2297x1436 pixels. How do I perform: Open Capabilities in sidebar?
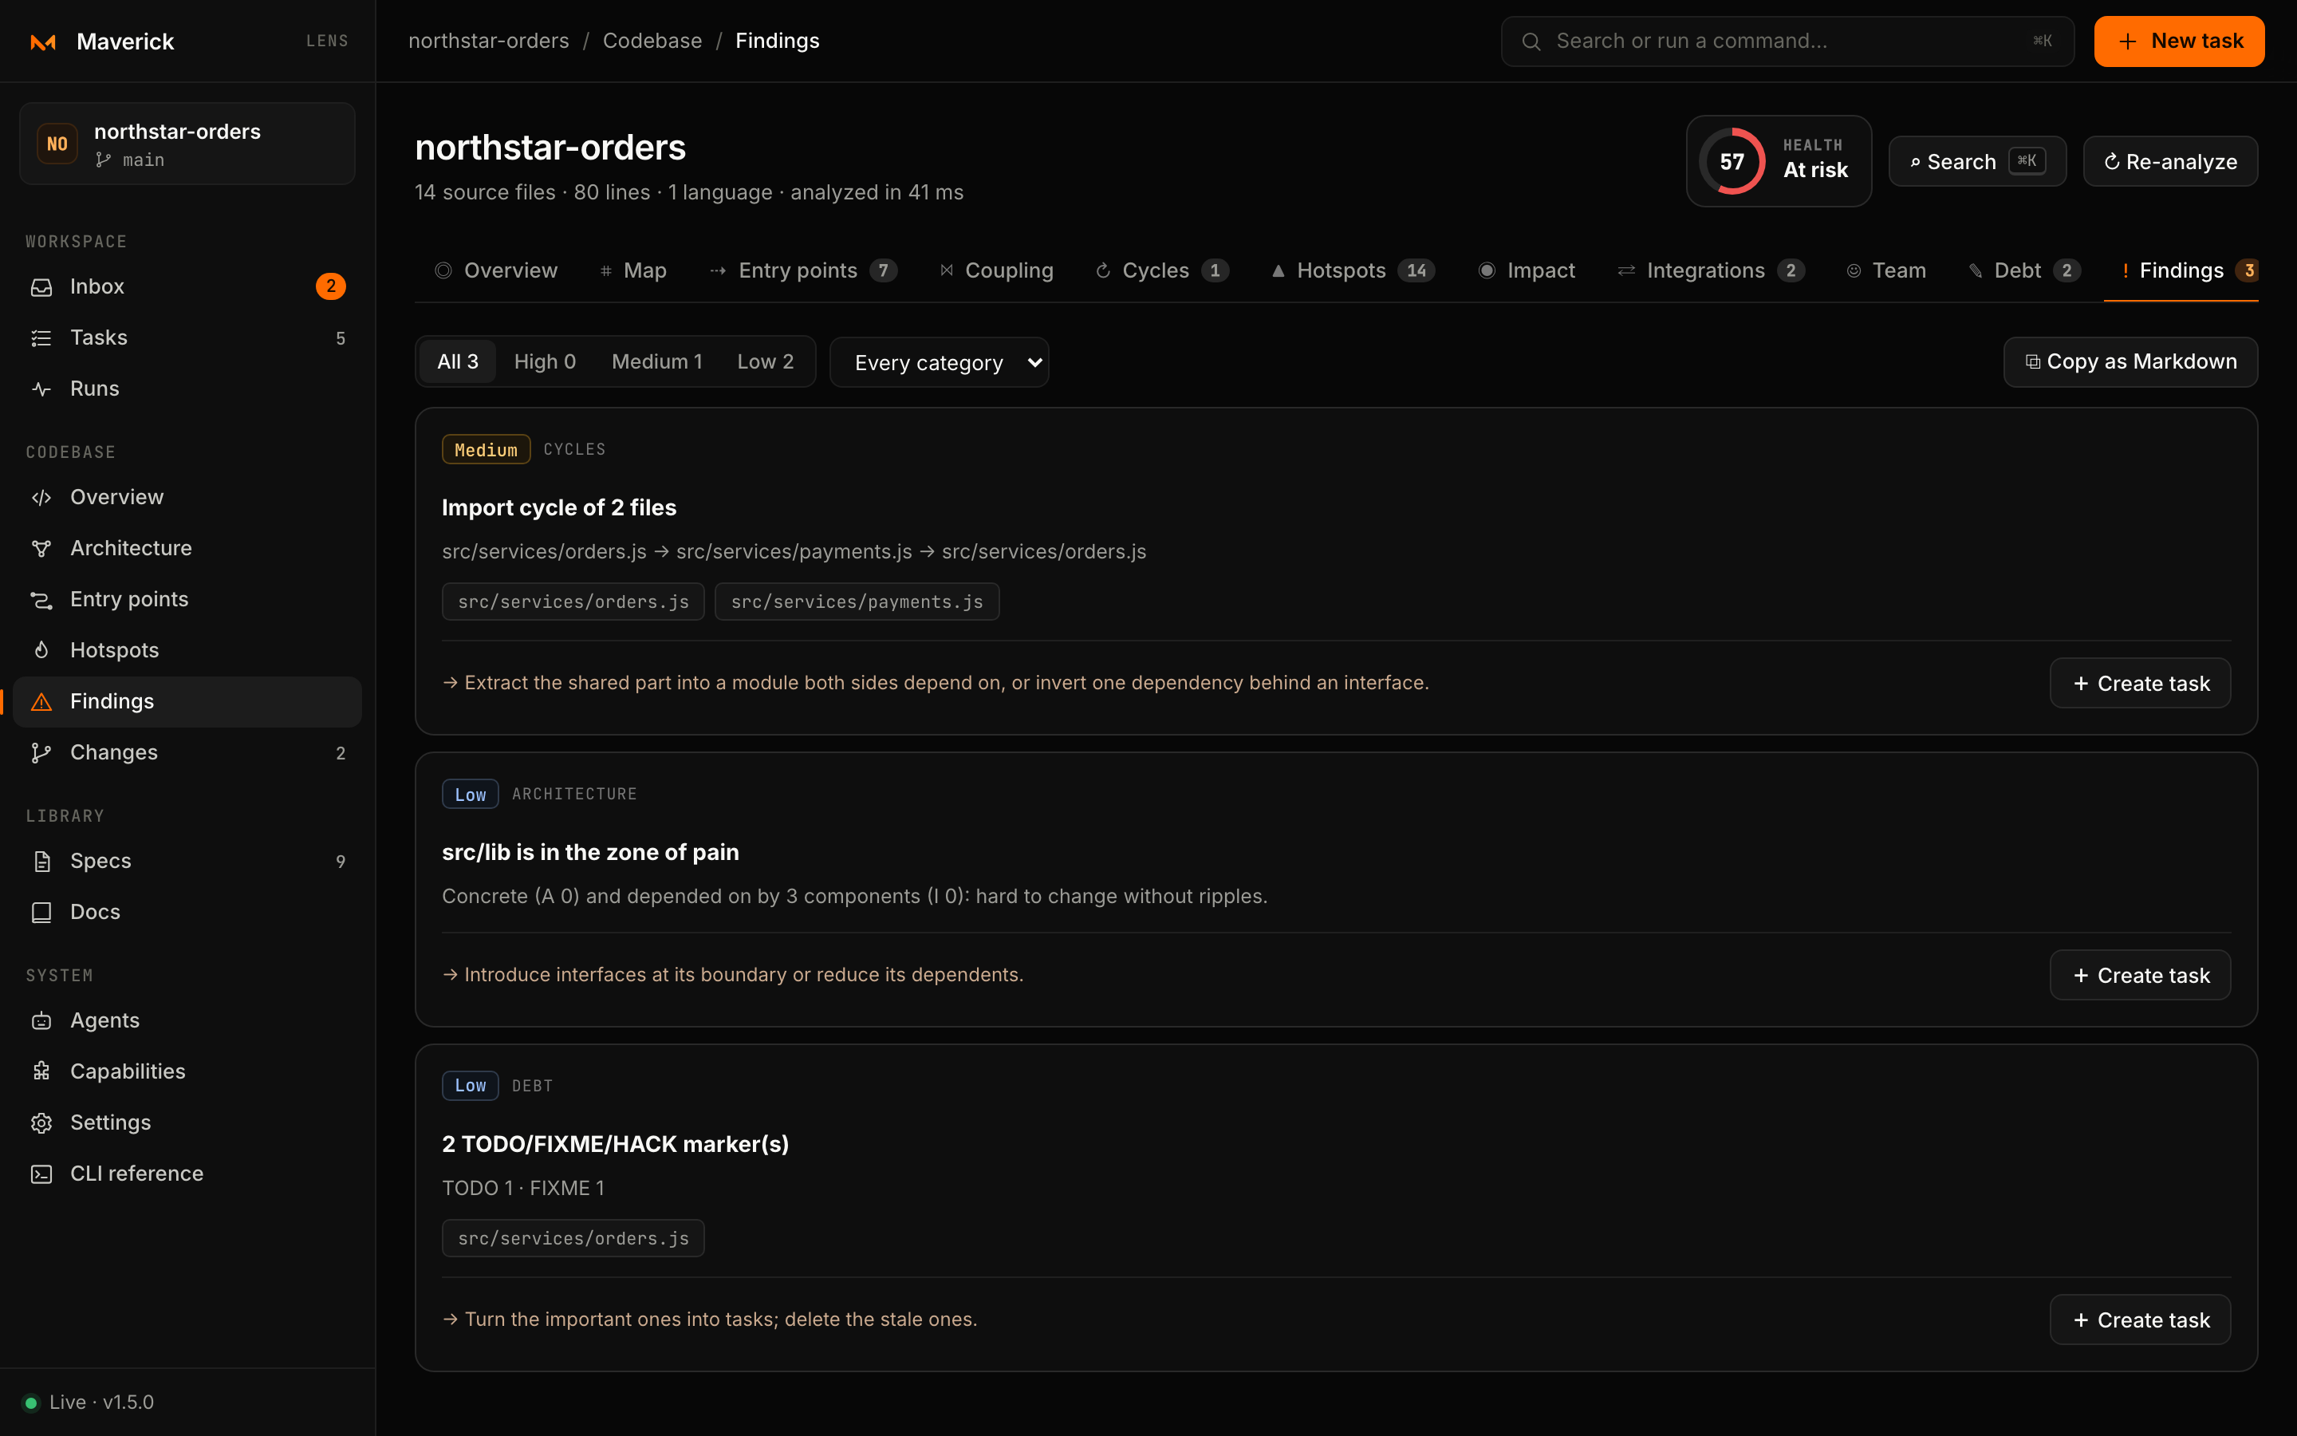click(x=187, y=1071)
